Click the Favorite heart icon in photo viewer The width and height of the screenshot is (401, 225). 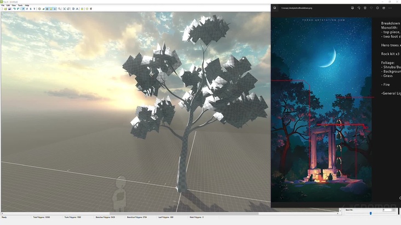click(x=371, y=8)
